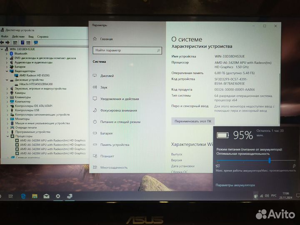Viewport: 300px width, 225px height.
Task: Open Память устройства settings
Action: 115,145
